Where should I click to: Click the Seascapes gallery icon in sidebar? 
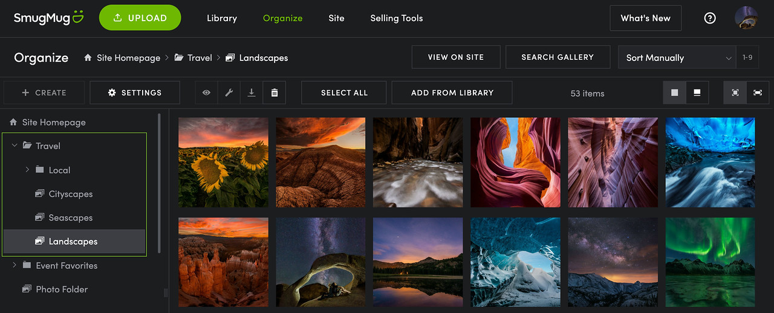click(39, 218)
